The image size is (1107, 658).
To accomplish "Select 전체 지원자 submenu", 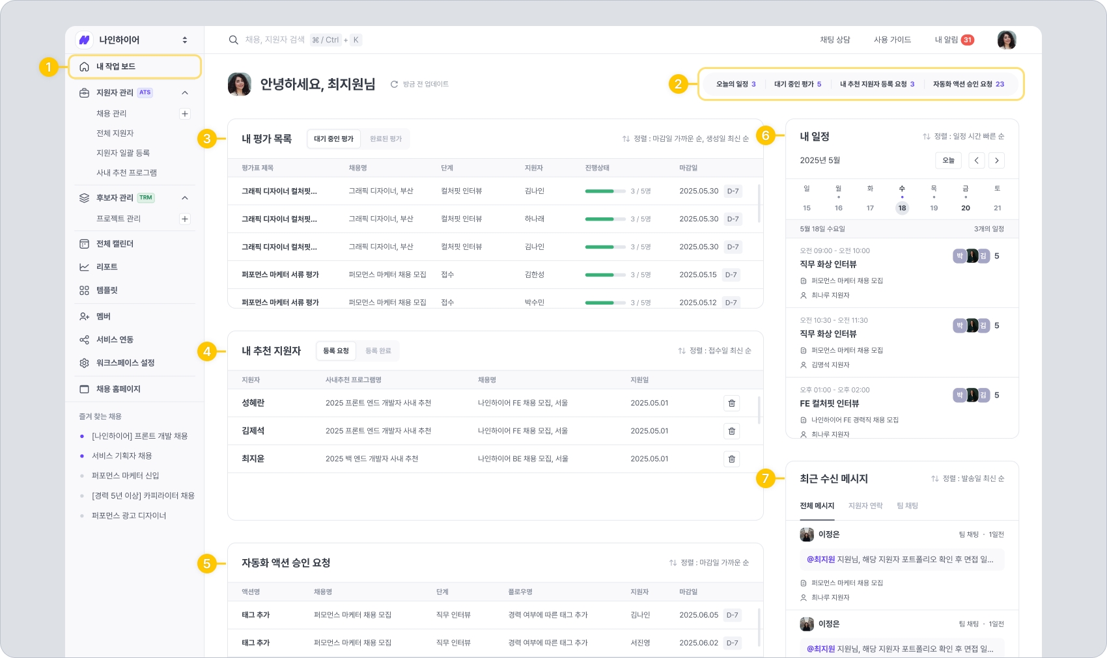I will pos(115,133).
